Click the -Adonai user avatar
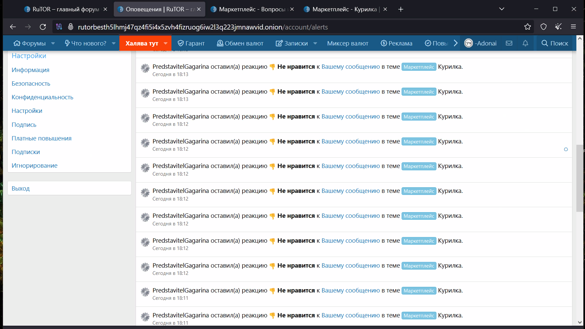The image size is (585, 329). [x=468, y=43]
